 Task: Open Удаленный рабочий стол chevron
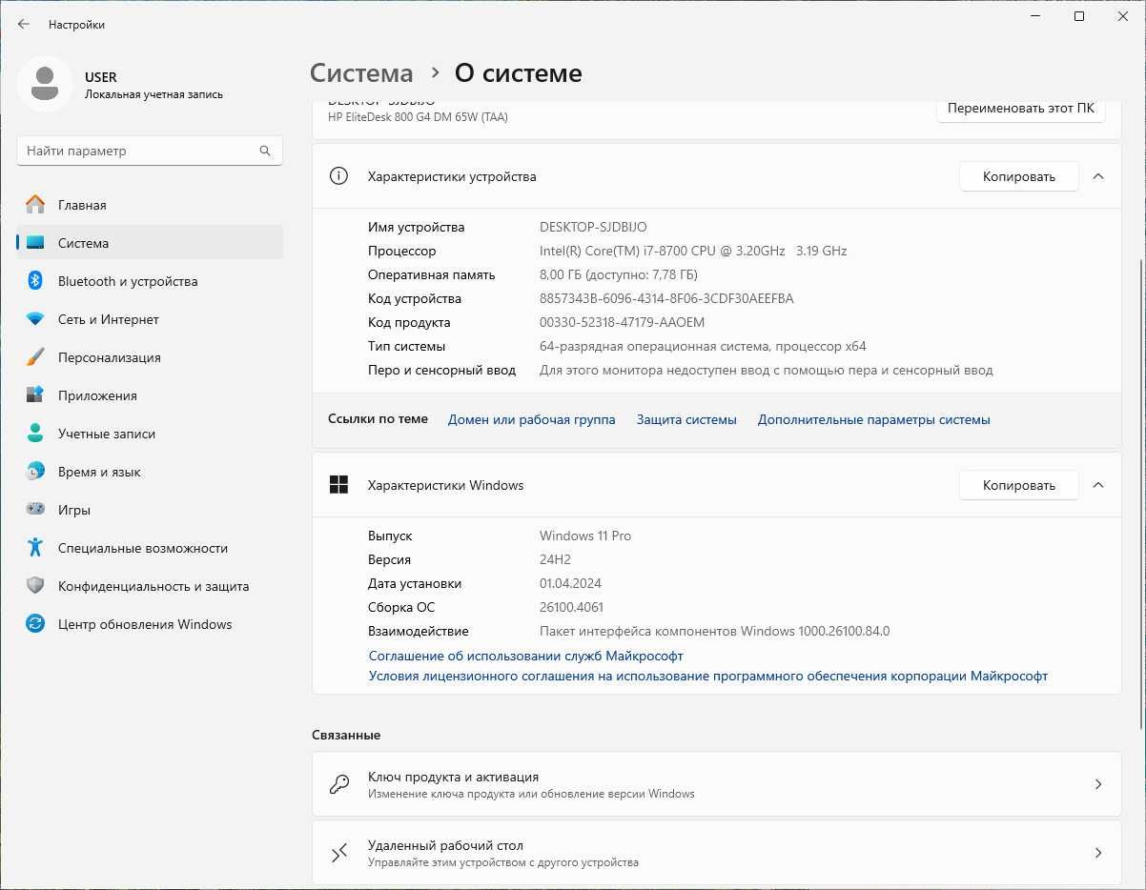click(x=1098, y=853)
